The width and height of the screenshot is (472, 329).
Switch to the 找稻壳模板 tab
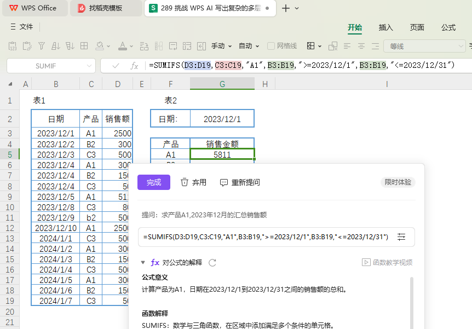(105, 8)
